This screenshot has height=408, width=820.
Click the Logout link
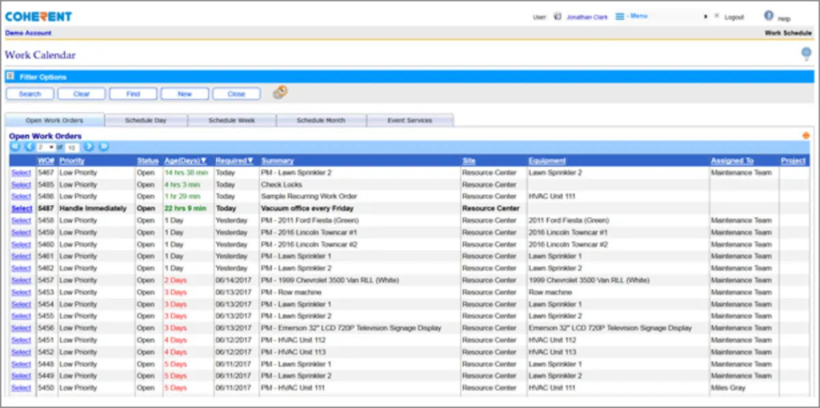[x=734, y=17]
